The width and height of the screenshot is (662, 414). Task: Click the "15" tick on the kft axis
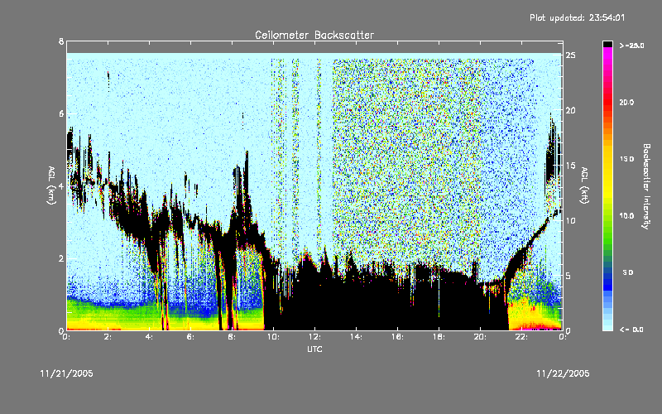(570, 166)
